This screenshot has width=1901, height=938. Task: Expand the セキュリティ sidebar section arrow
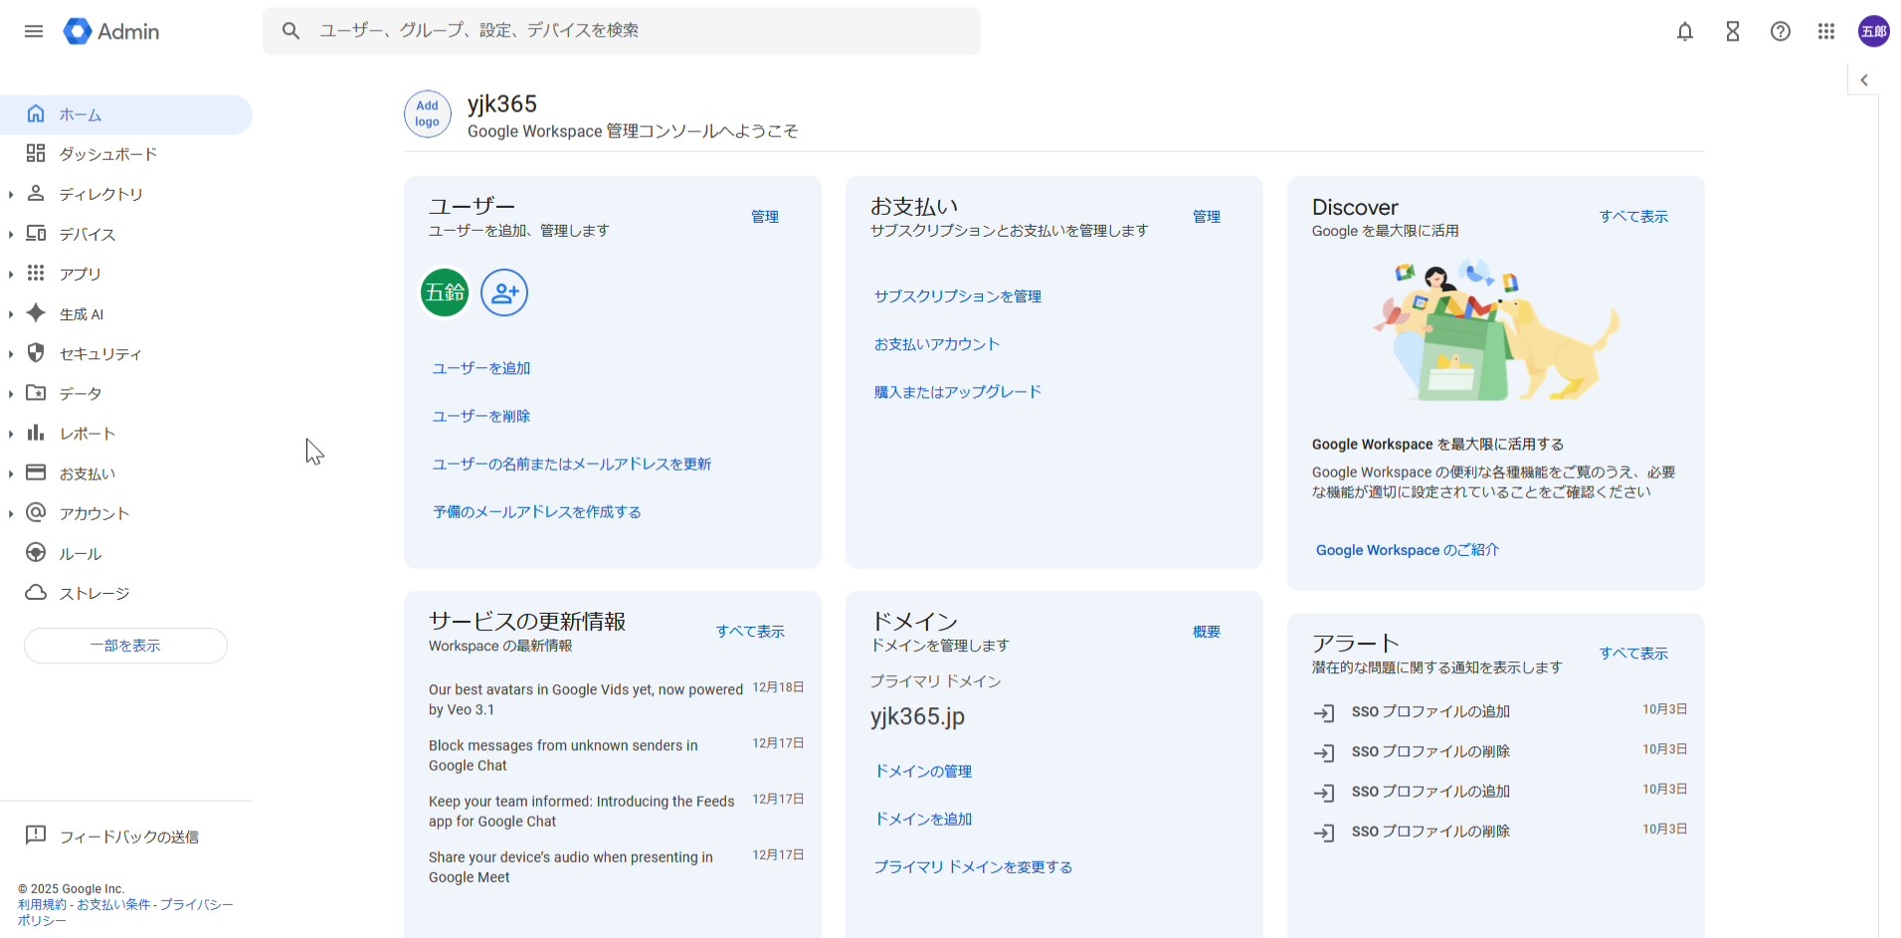click(x=11, y=354)
